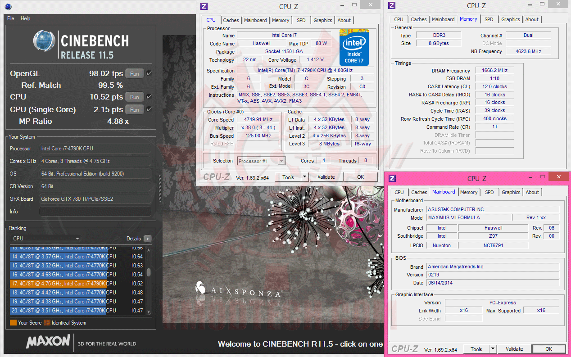Viewport: 571px width, 357px height.
Task: Select ranking row 16 at 4.68 GHz
Action: pos(77,275)
